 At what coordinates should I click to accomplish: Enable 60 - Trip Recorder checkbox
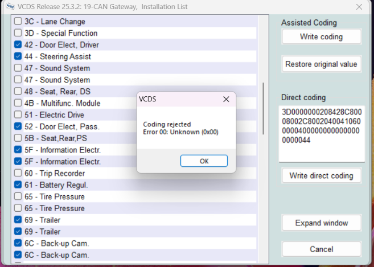[18, 173]
